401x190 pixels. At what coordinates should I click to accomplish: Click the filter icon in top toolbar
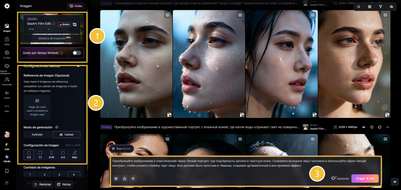[380, 7]
